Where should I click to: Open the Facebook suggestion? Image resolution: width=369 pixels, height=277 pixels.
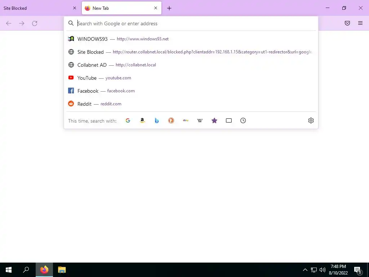[x=191, y=91]
